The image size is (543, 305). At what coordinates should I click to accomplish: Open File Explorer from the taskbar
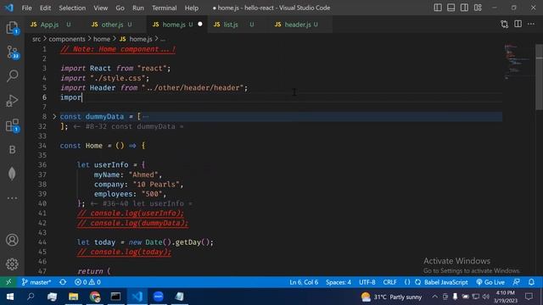74,297
